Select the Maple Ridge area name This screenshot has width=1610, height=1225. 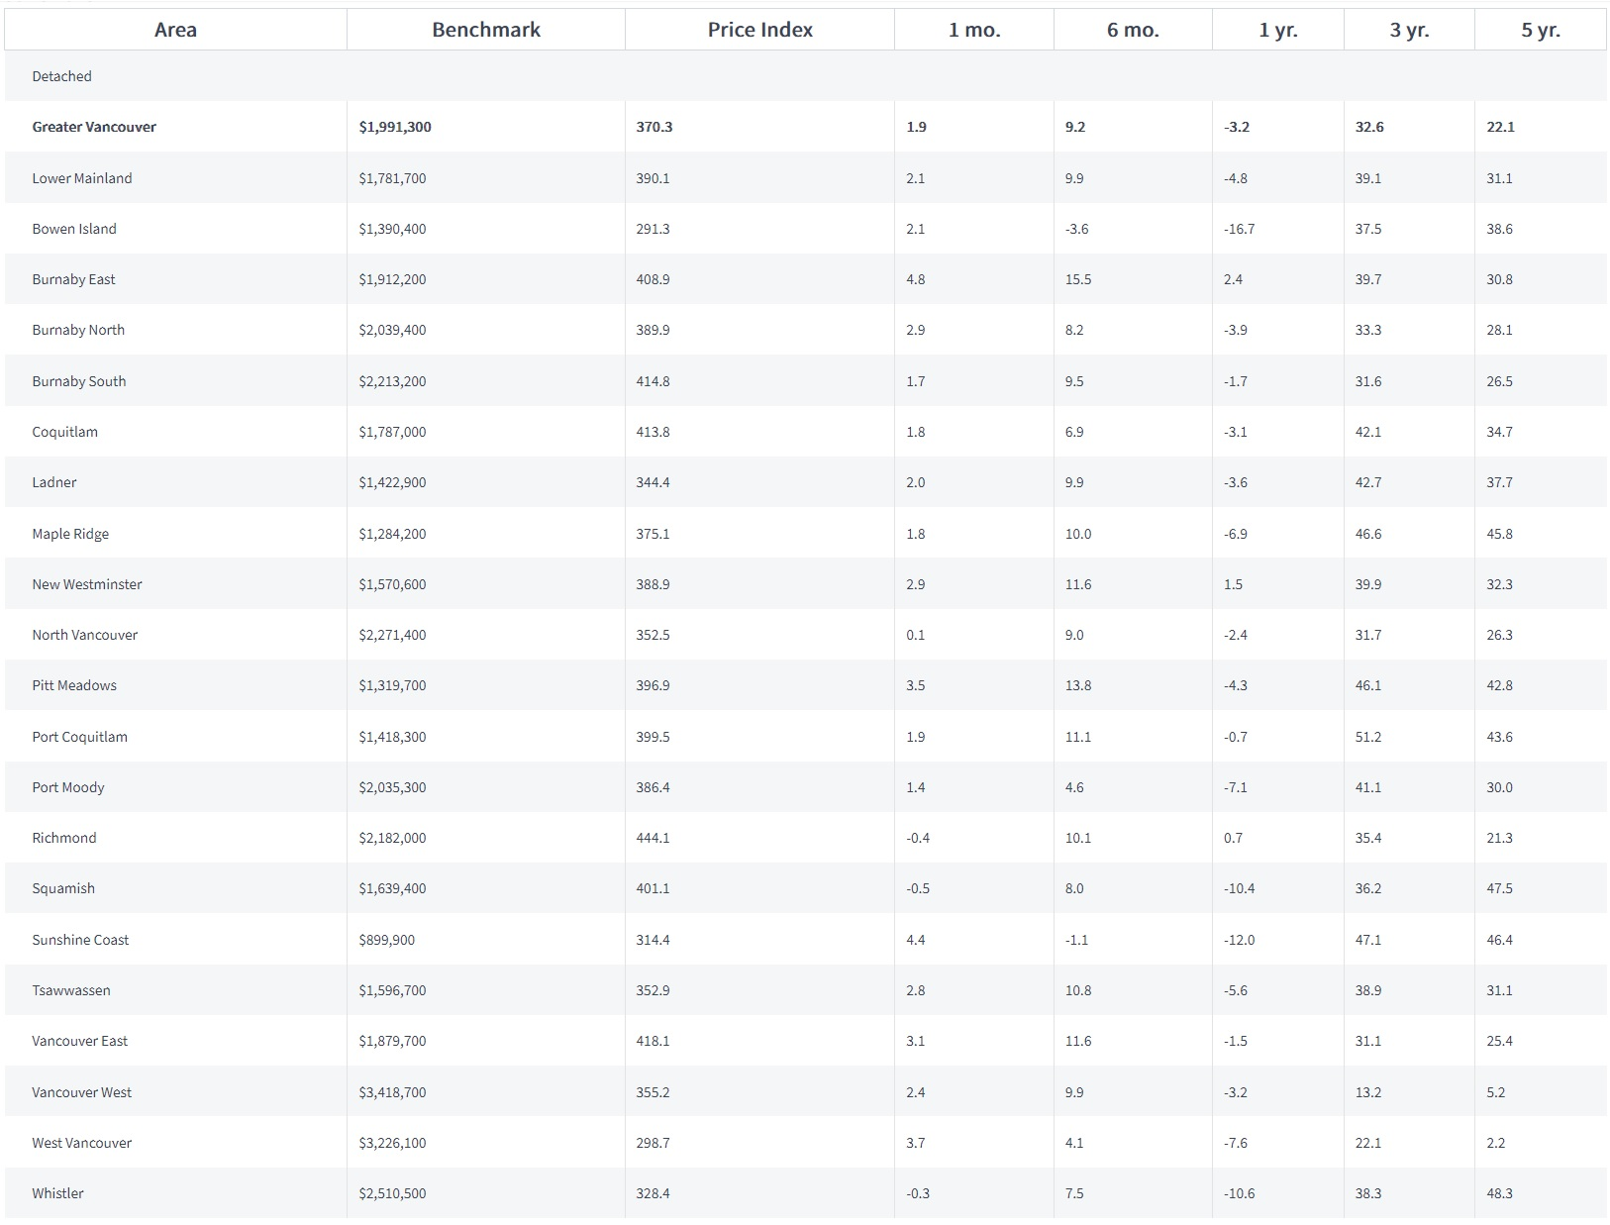tap(70, 534)
